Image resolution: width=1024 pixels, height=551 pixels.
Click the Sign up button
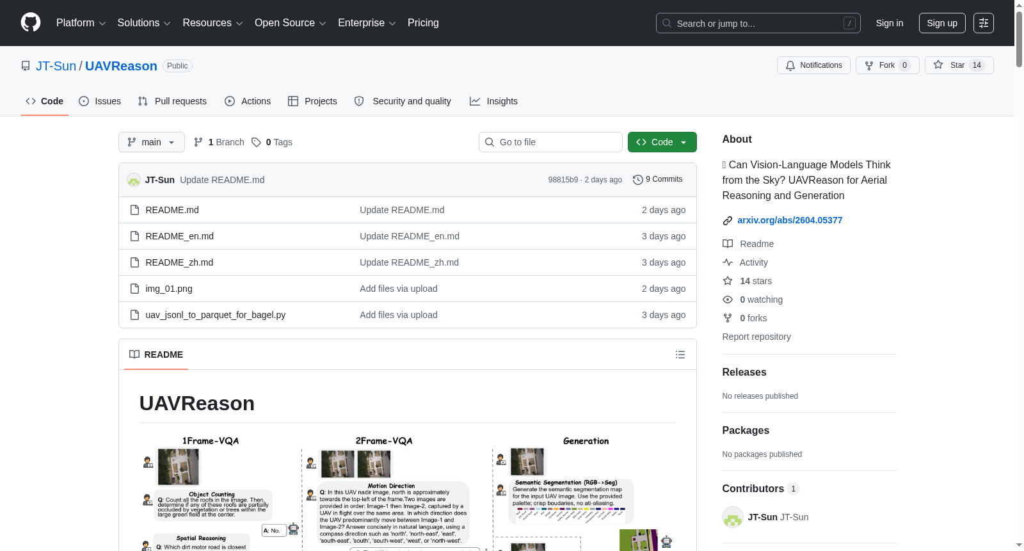click(x=942, y=23)
